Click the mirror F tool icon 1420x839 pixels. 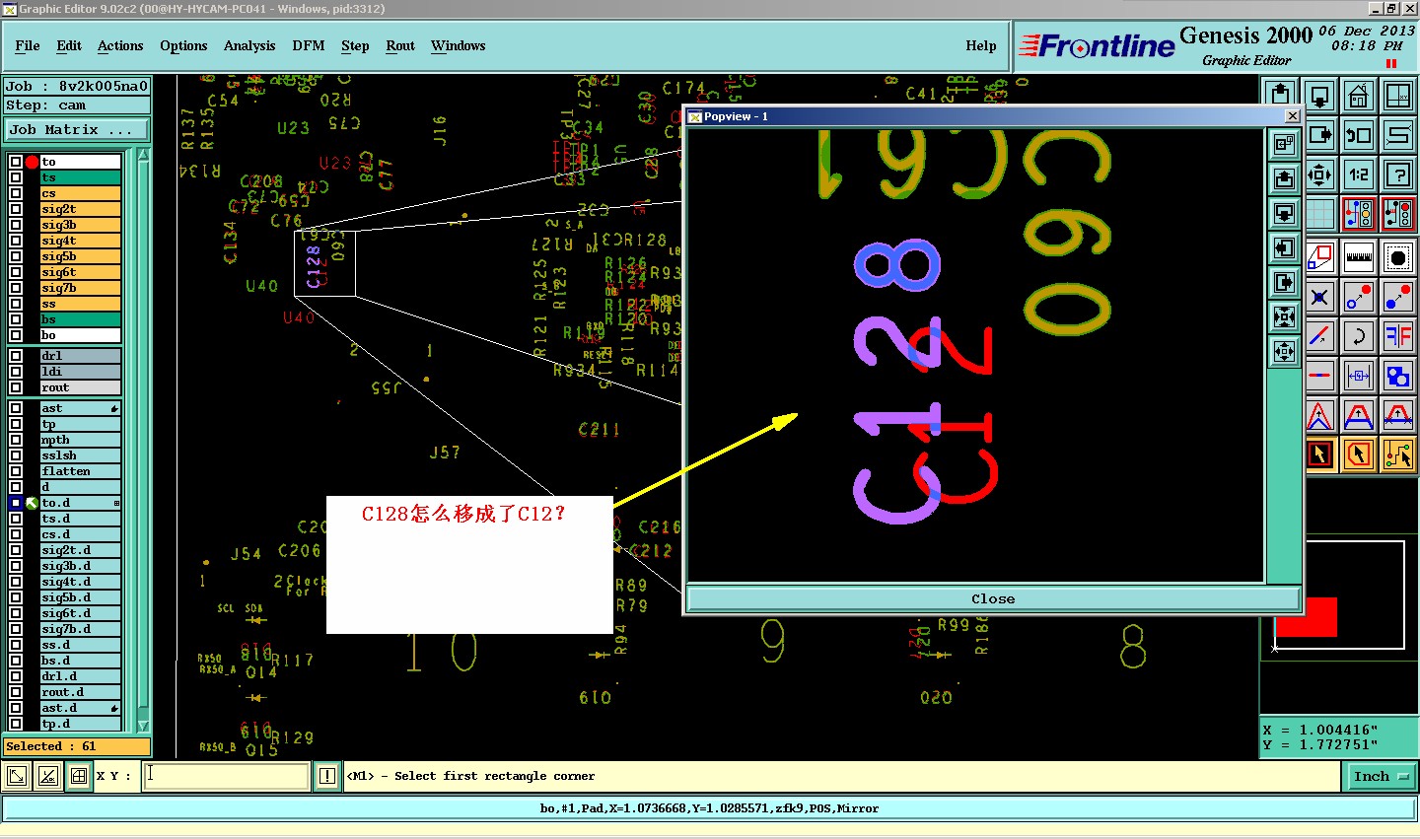[1398, 336]
